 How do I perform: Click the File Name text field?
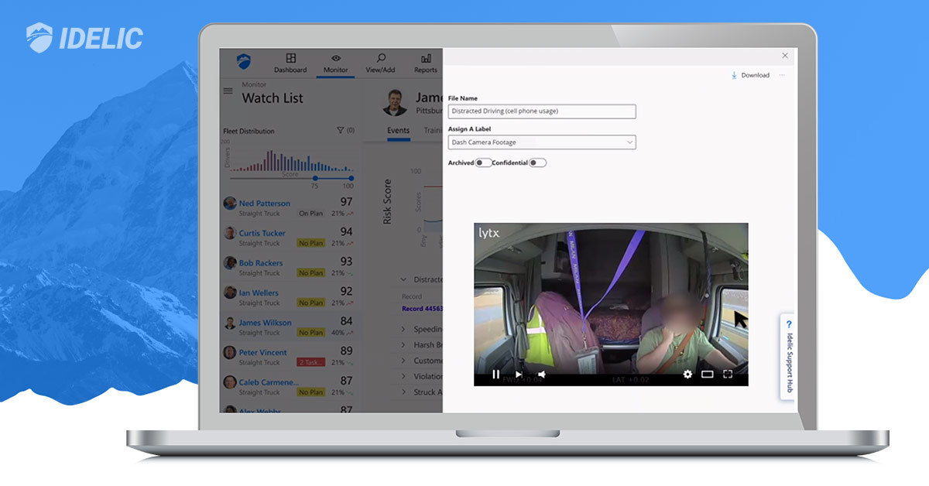tap(542, 111)
